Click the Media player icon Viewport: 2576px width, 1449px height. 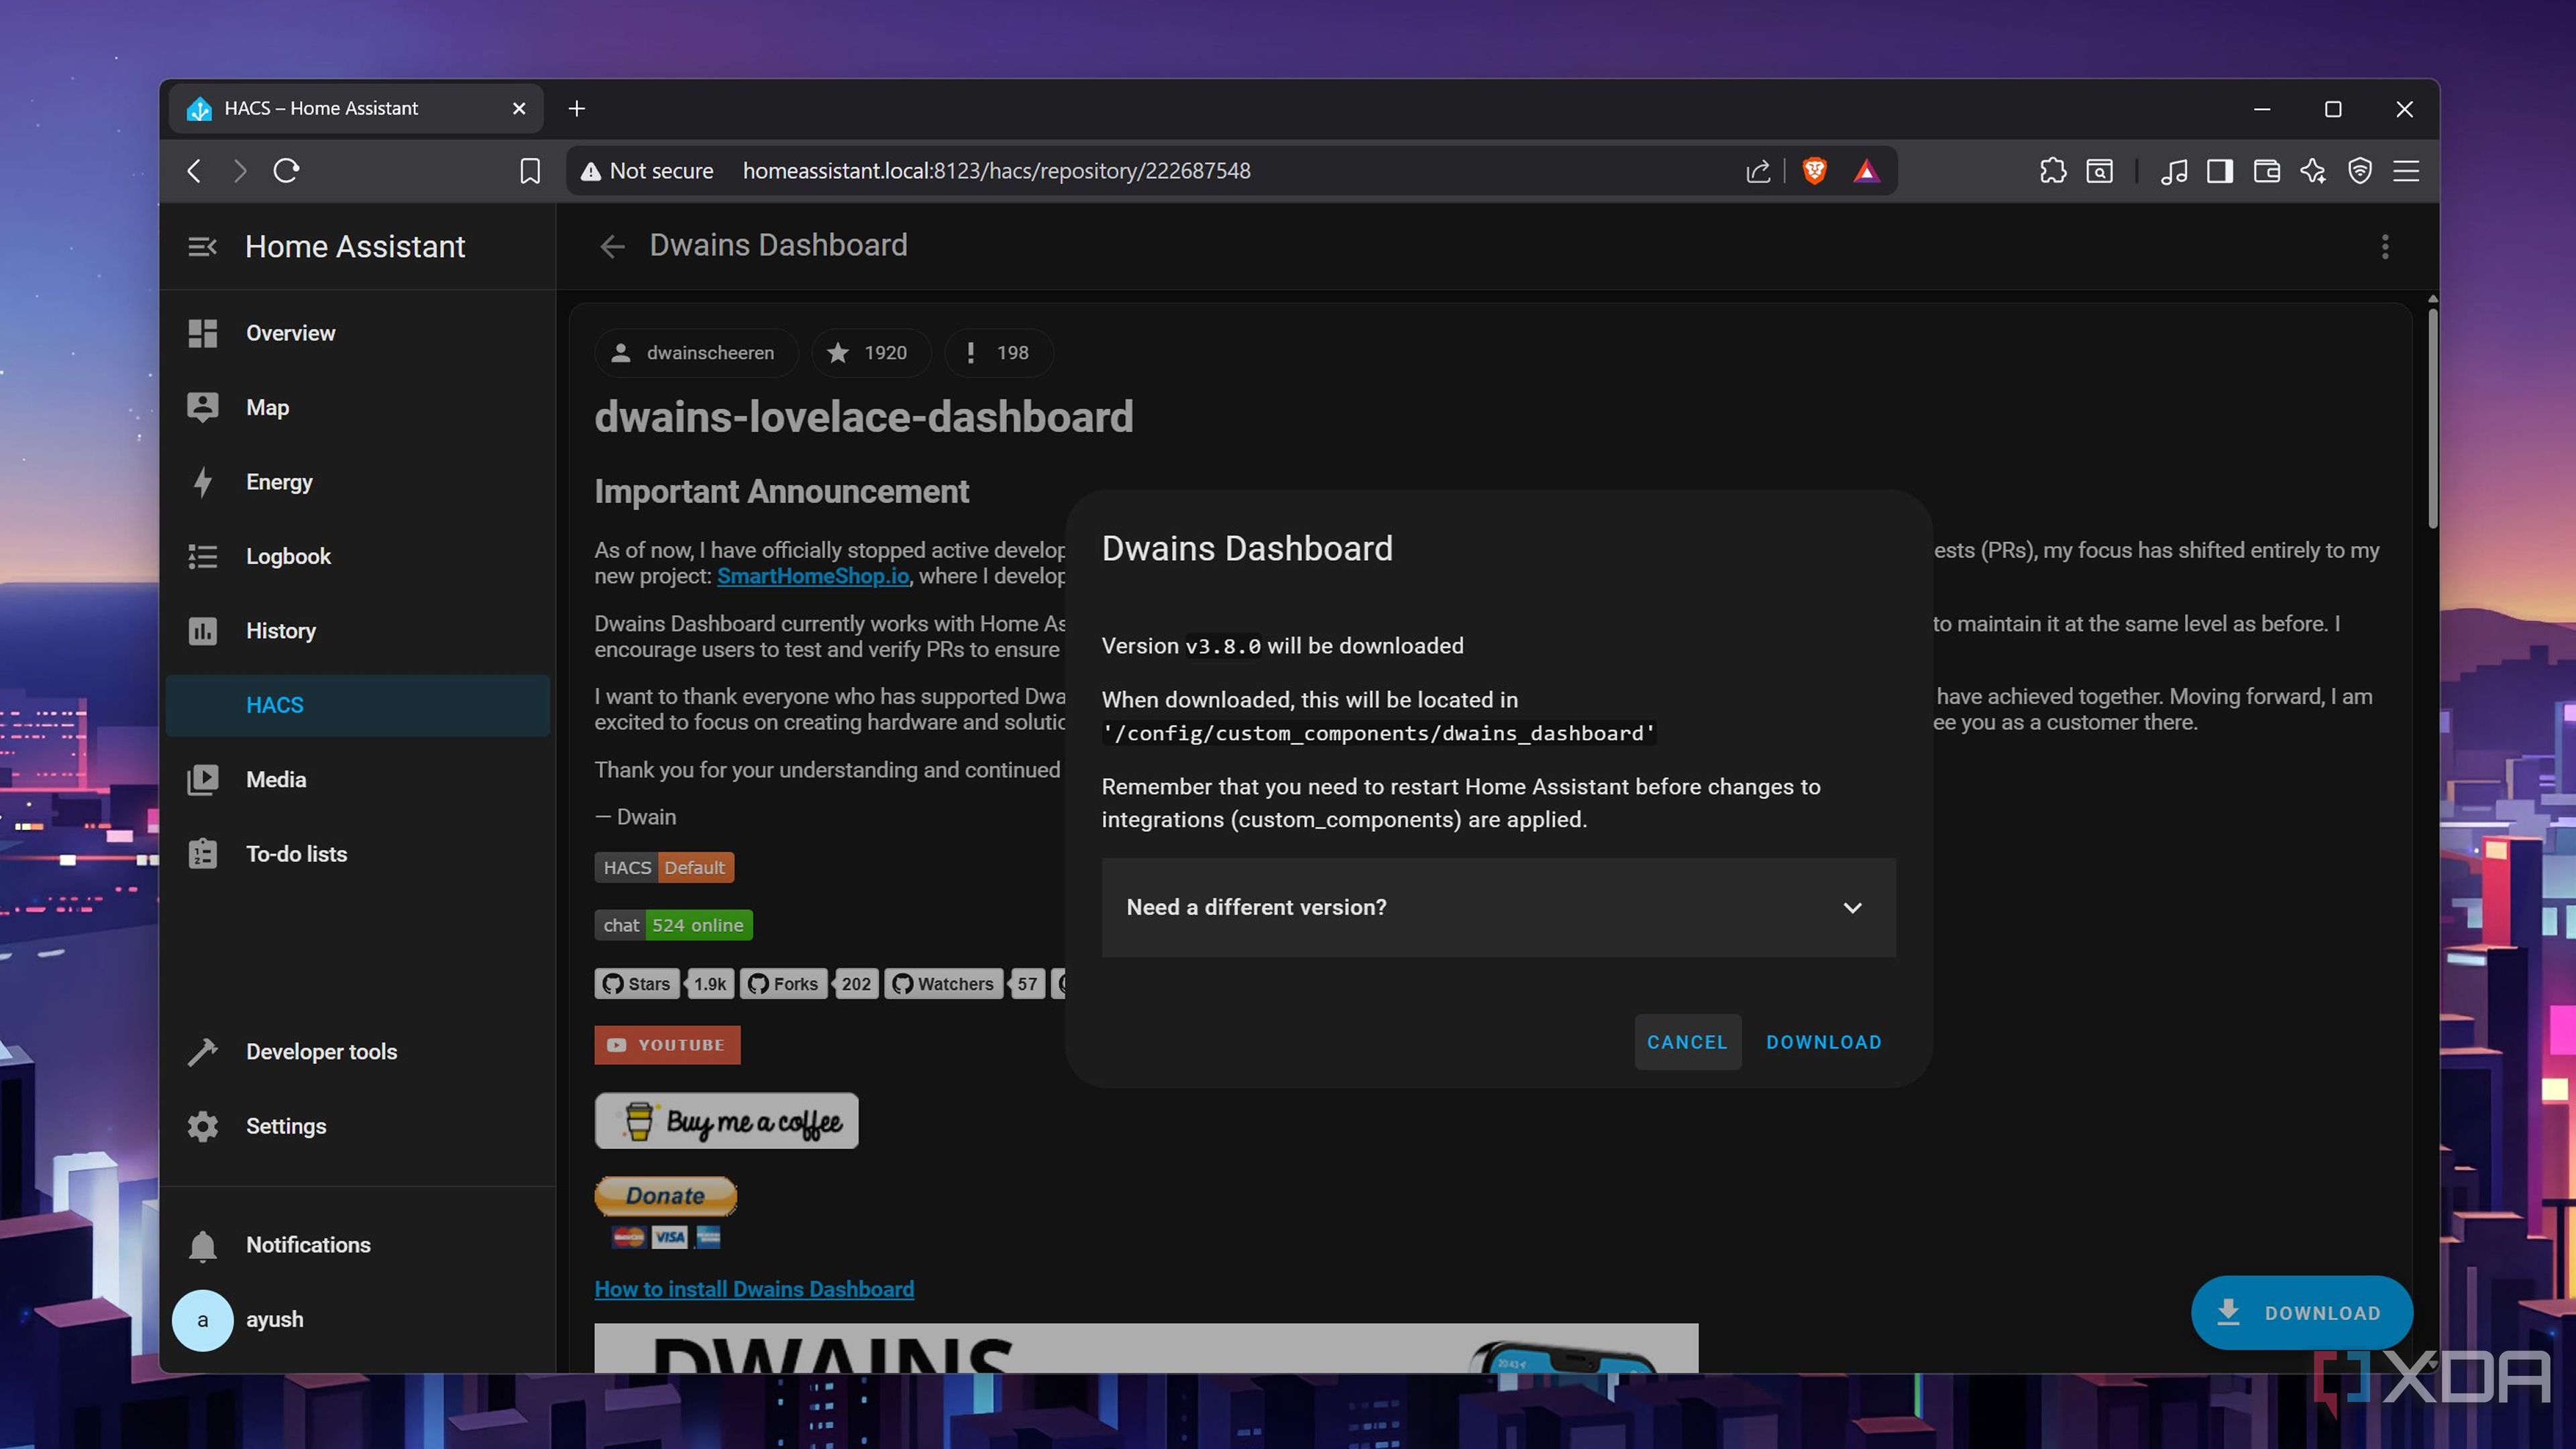coord(202,780)
